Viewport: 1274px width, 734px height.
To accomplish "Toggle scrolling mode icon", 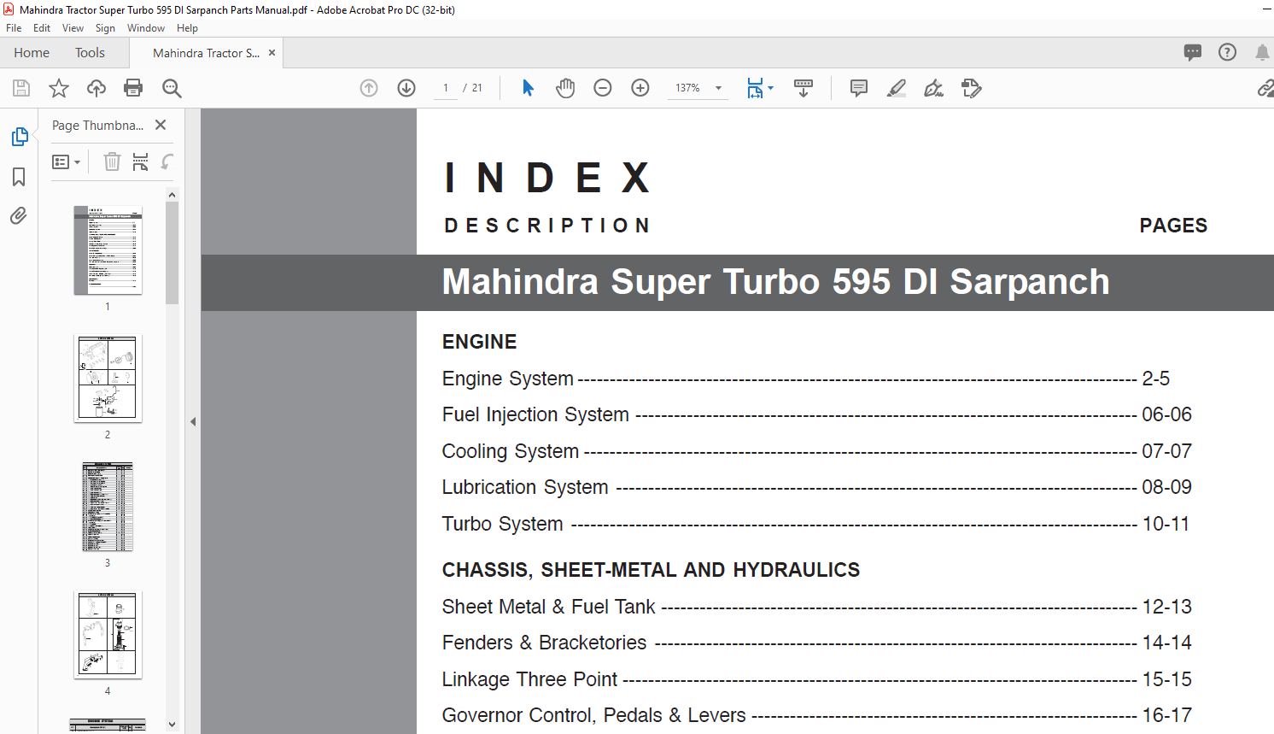I will (804, 88).
